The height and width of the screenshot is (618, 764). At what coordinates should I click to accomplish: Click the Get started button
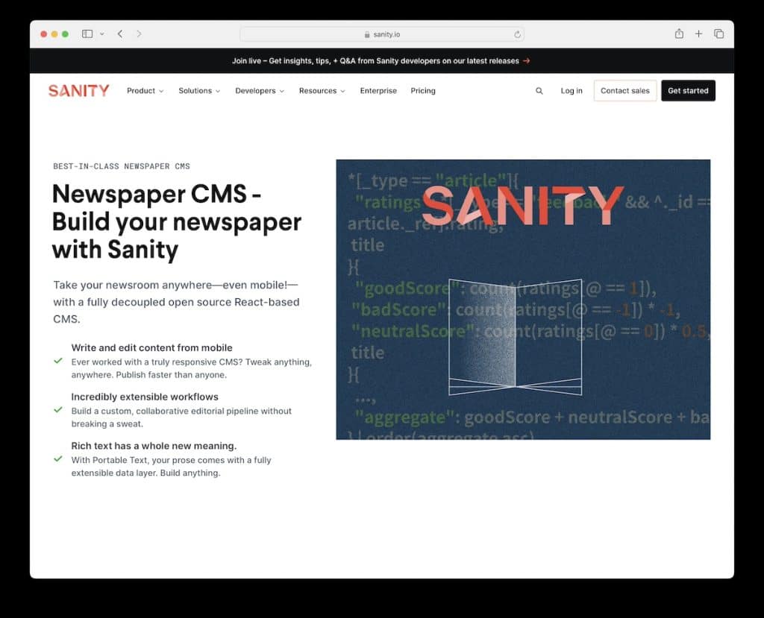[688, 91]
